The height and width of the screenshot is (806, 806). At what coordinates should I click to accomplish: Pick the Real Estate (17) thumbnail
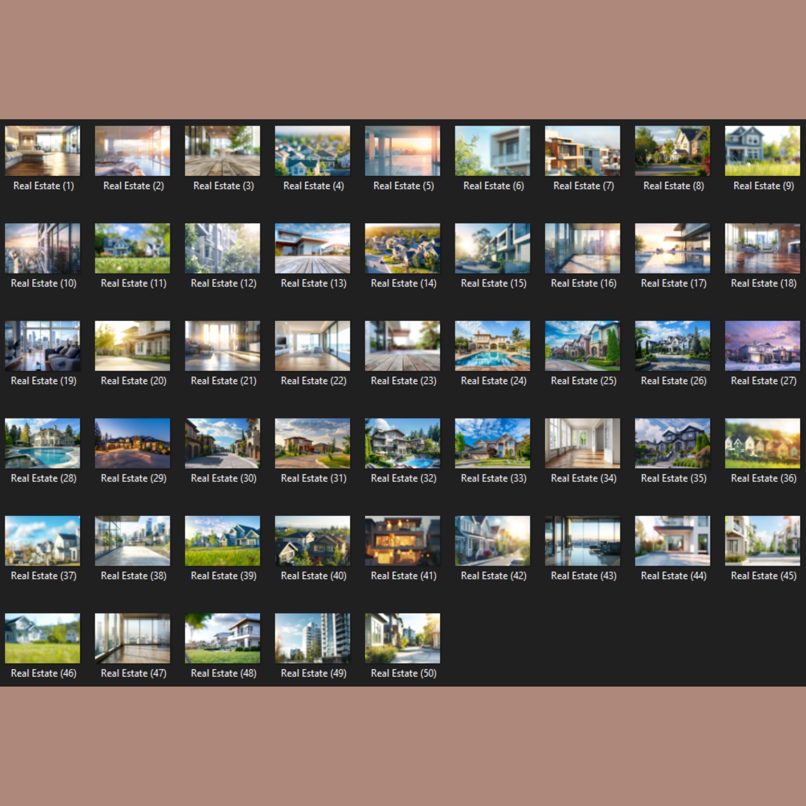[673, 248]
